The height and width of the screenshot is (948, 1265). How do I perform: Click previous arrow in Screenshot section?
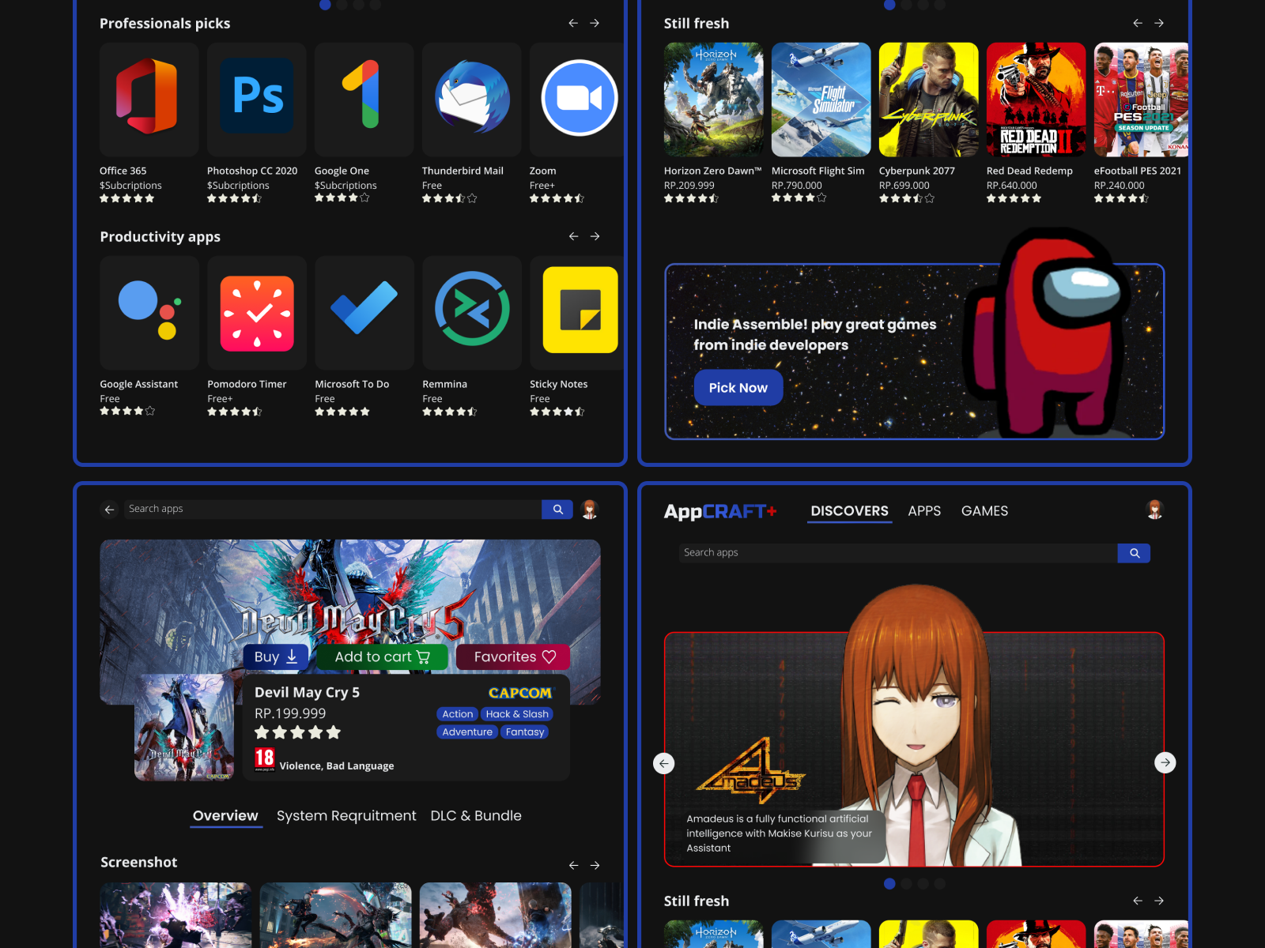[573, 865]
